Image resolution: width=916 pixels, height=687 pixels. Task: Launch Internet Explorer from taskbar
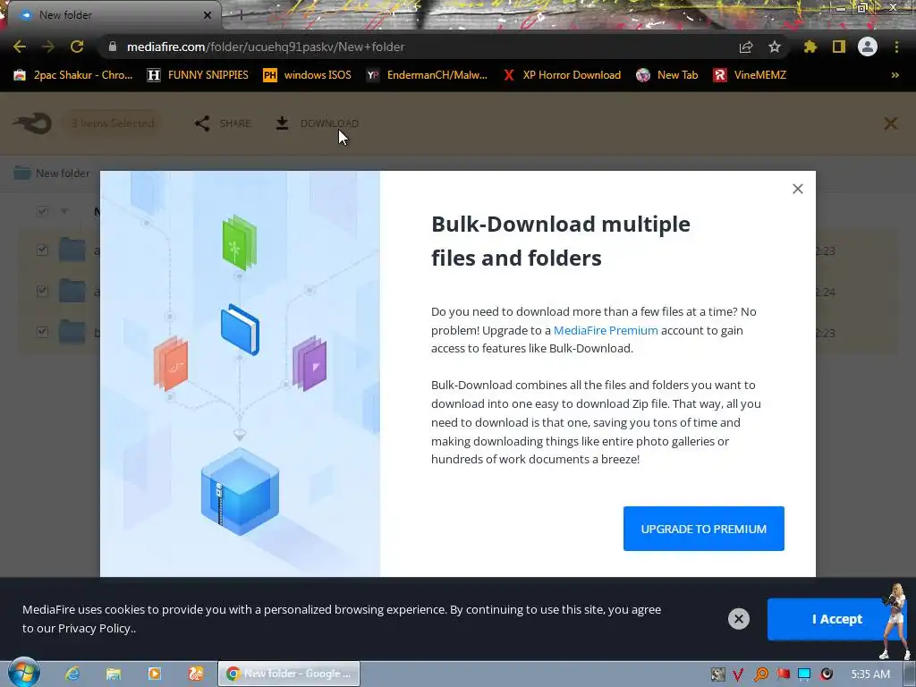point(72,674)
